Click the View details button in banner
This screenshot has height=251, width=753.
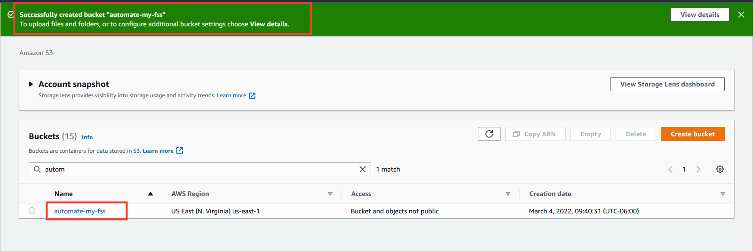[x=700, y=15]
